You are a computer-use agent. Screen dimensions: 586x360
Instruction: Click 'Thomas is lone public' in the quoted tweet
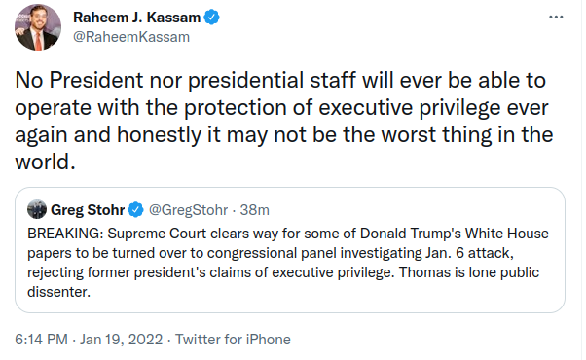click(x=469, y=272)
